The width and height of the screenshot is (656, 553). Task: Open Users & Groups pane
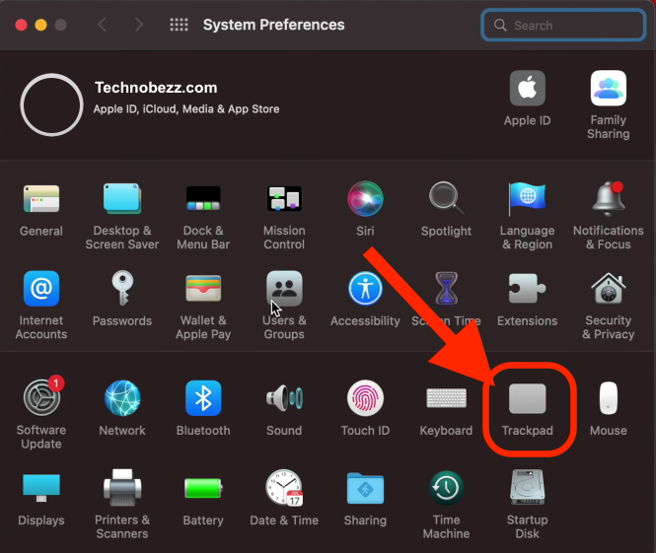point(284,289)
